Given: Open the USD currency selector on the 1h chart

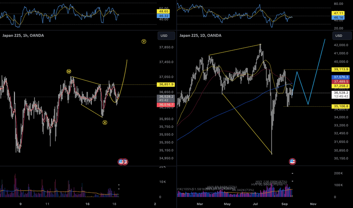Looking at the screenshot, I should 166,36.
